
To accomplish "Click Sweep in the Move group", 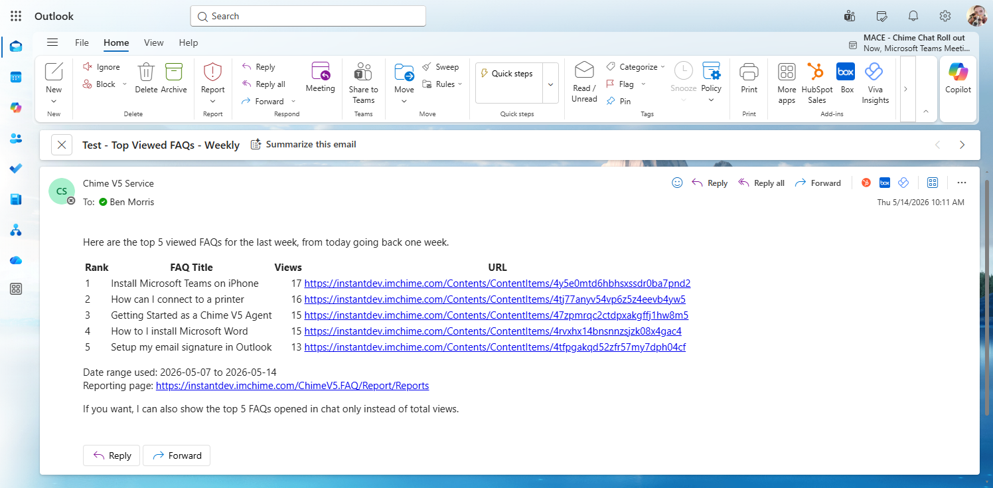I will [x=441, y=67].
